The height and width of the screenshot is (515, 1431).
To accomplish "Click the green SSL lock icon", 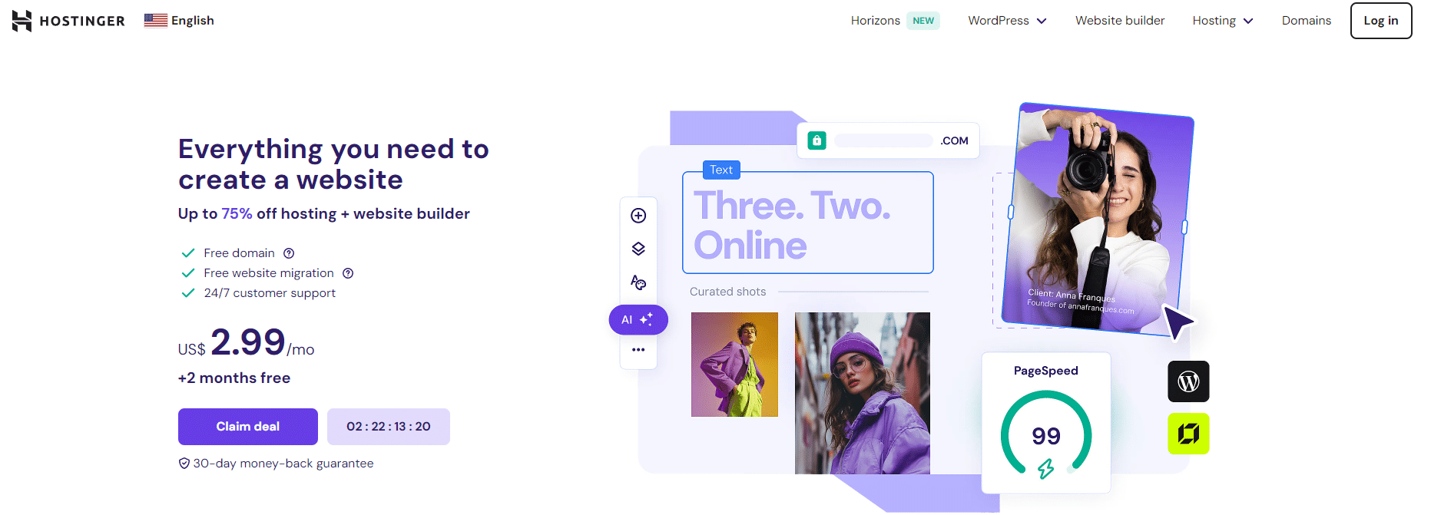I will 817,140.
